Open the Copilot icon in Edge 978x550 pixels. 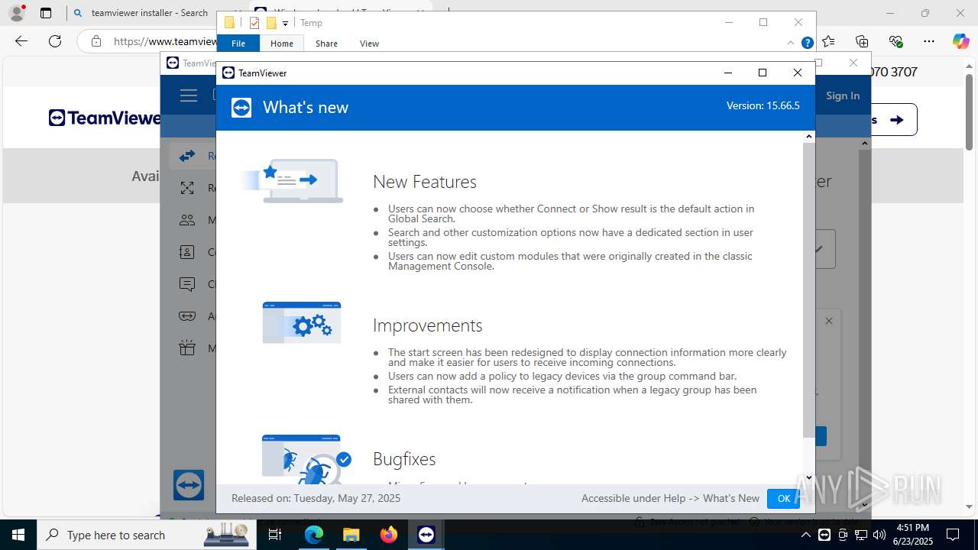click(960, 41)
